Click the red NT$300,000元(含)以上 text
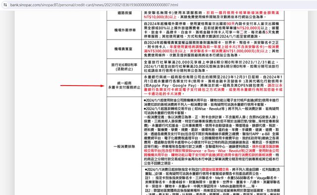The width and height of the screenshot is (317, 195). point(165,51)
